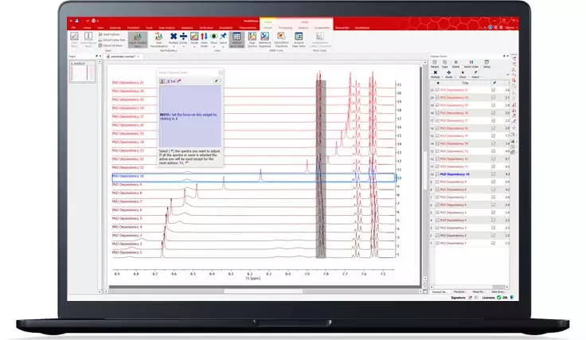Open the ribbon Show dropdown arrow

pos(213,47)
